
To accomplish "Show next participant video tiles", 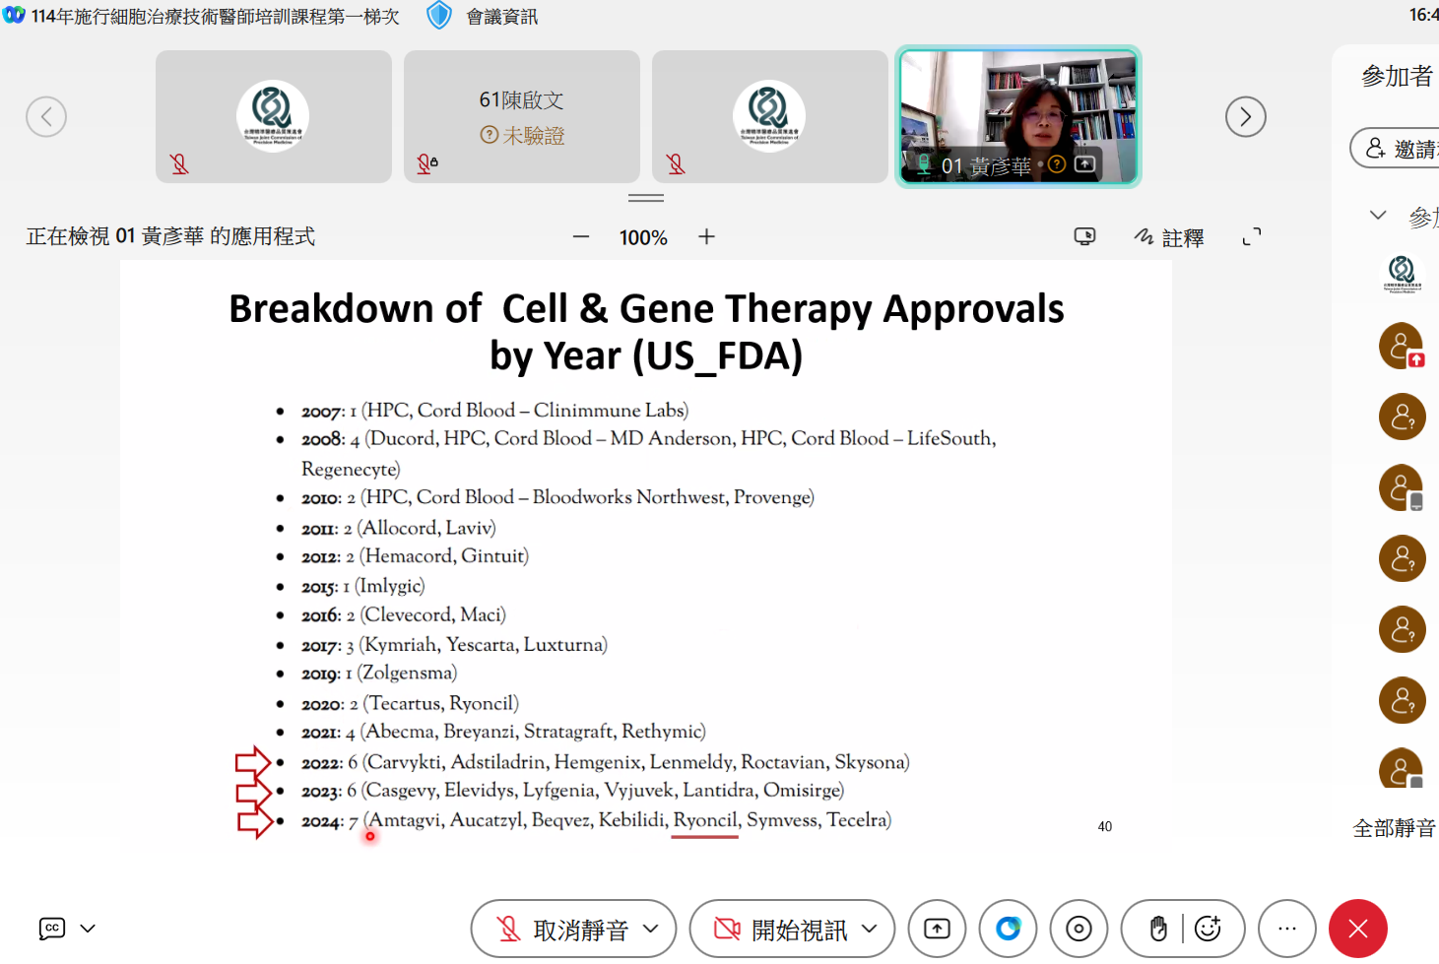I will pos(1246,116).
